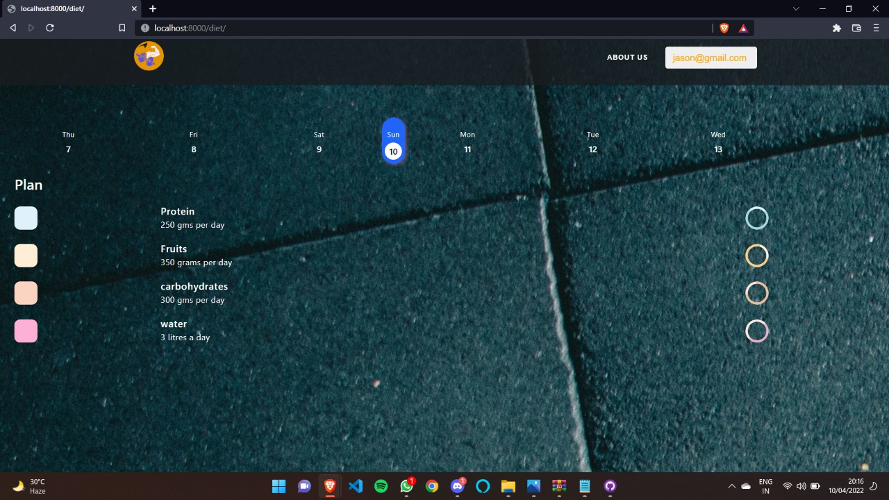Click the light blue Protein swatch
The width and height of the screenshot is (889, 500).
pos(26,218)
